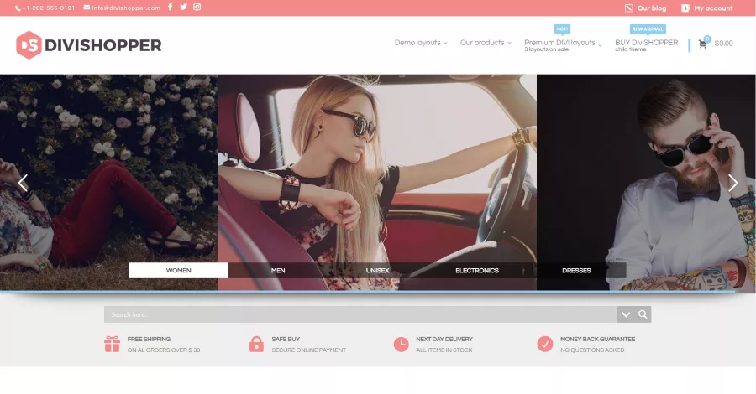
Task: Select the MEN slider tab
Action: point(278,271)
